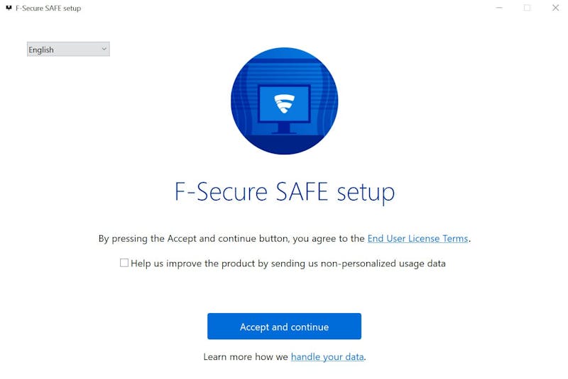
Task: Click the 'By pressing the Accept' agreement text
Action: [231, 239]
